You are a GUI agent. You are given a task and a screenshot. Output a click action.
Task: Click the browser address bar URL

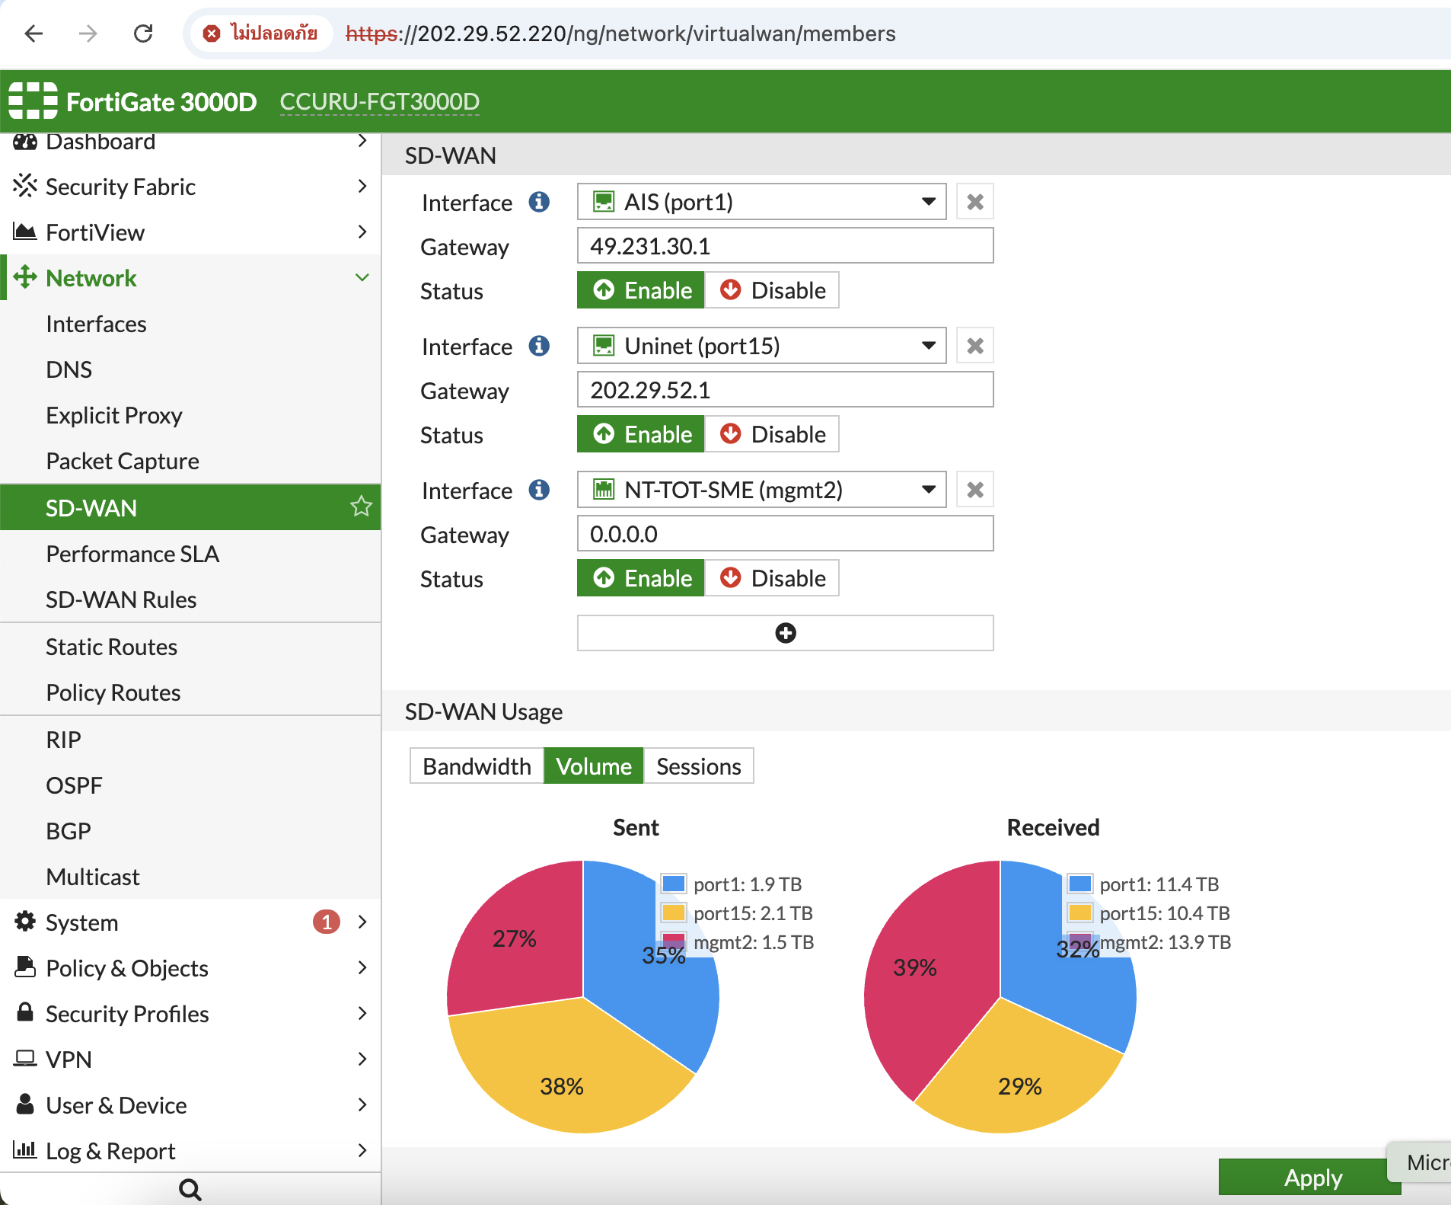(620, 34)
